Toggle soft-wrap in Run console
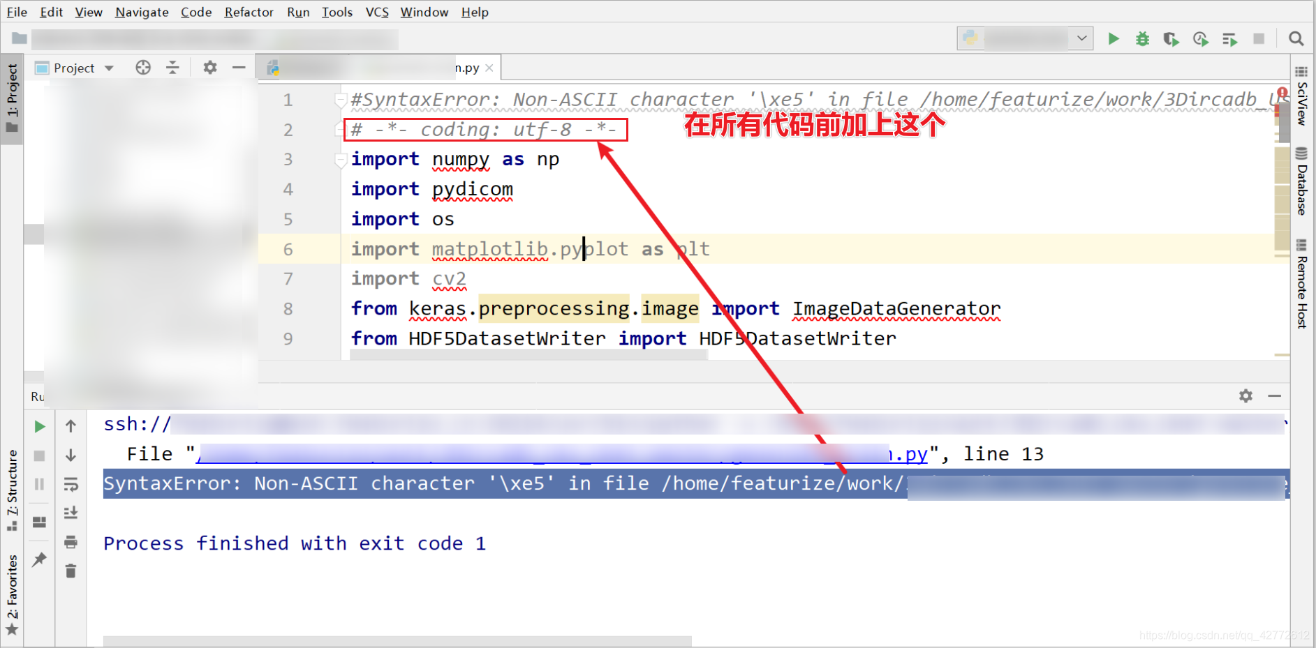Screen dimensions: 1316x648 (x=71, y=484)
